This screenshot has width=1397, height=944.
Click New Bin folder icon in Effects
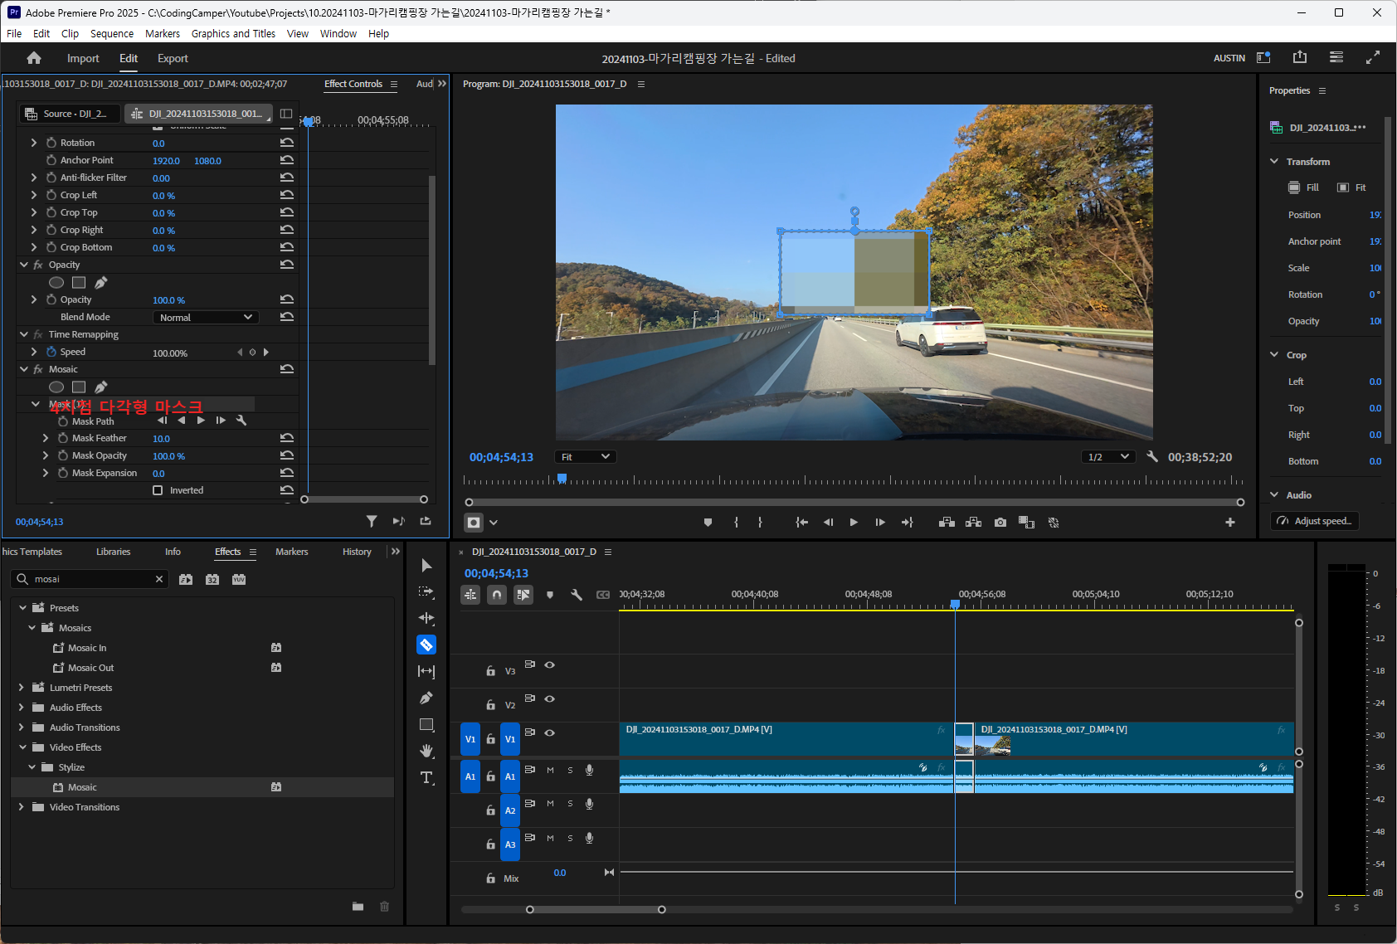(358, 906)
